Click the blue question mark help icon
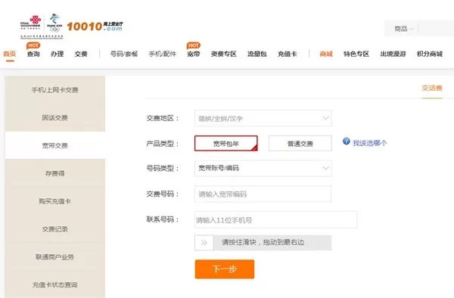 click(347, 141)
